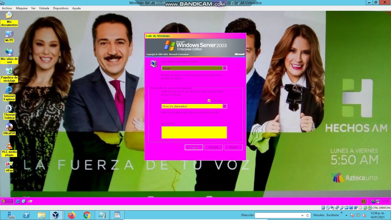Open the Dispositivos menu
The image size is (391, 220).
click(60, 8)
